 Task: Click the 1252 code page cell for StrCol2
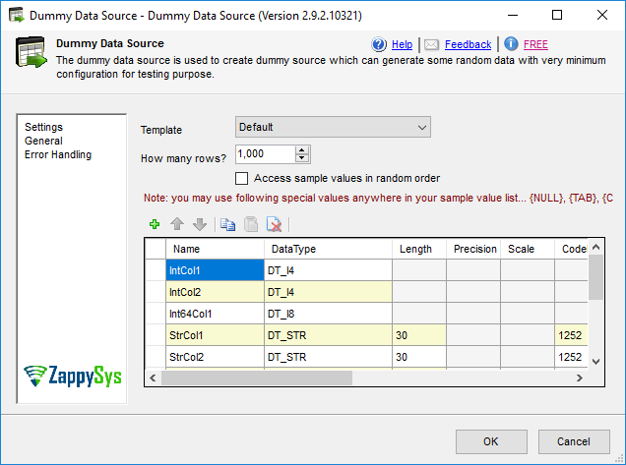tap(571, 357)
